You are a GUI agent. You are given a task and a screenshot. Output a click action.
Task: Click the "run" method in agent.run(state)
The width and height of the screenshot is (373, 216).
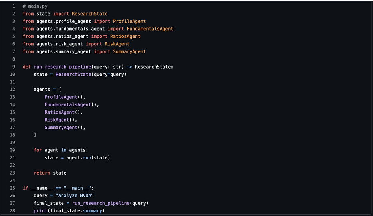click(x=88, y=158)
